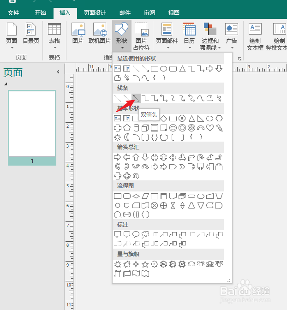Image resolution: width=287 pixels, height=310 pixels.
Task: Choose the up block arrow
Action: point(136,157)
